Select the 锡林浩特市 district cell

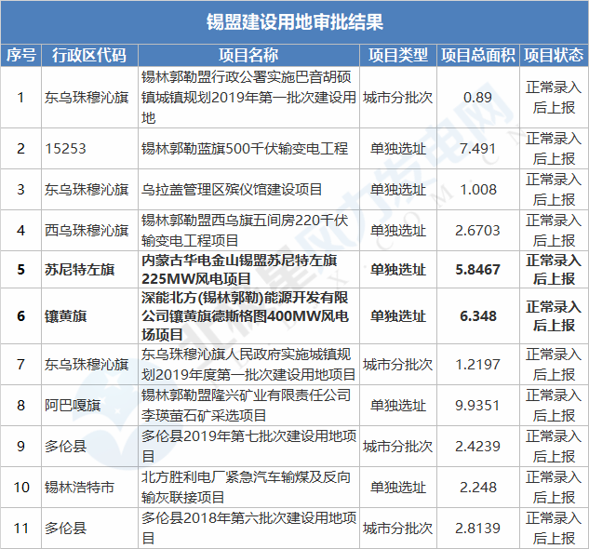pos(80,488)
